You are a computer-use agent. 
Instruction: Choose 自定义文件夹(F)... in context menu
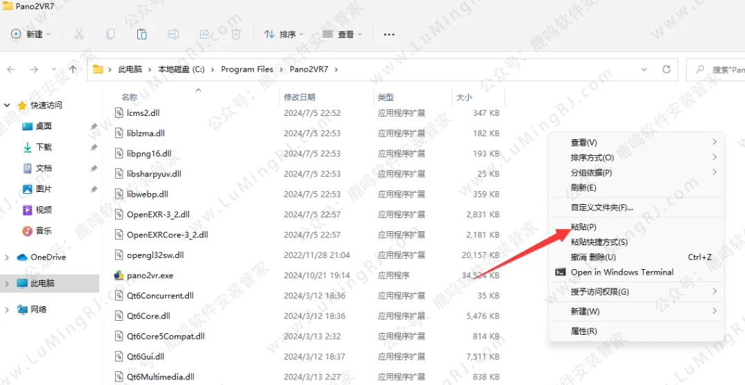click(636, 207)
